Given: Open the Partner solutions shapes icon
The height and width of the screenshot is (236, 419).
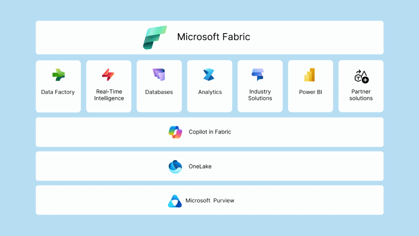Looking at the screenshot, I should [361, 76].
